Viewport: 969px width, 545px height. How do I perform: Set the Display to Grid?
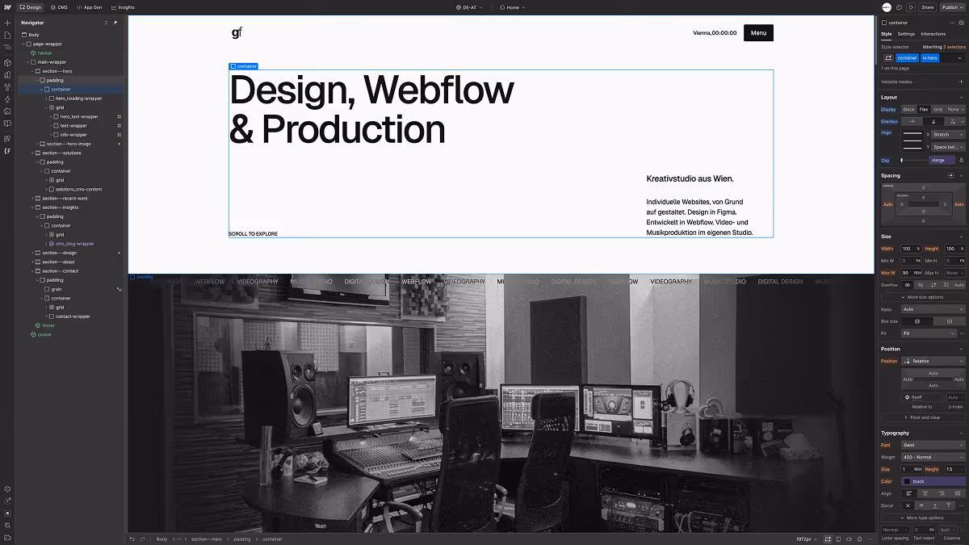tap(938, 109)
